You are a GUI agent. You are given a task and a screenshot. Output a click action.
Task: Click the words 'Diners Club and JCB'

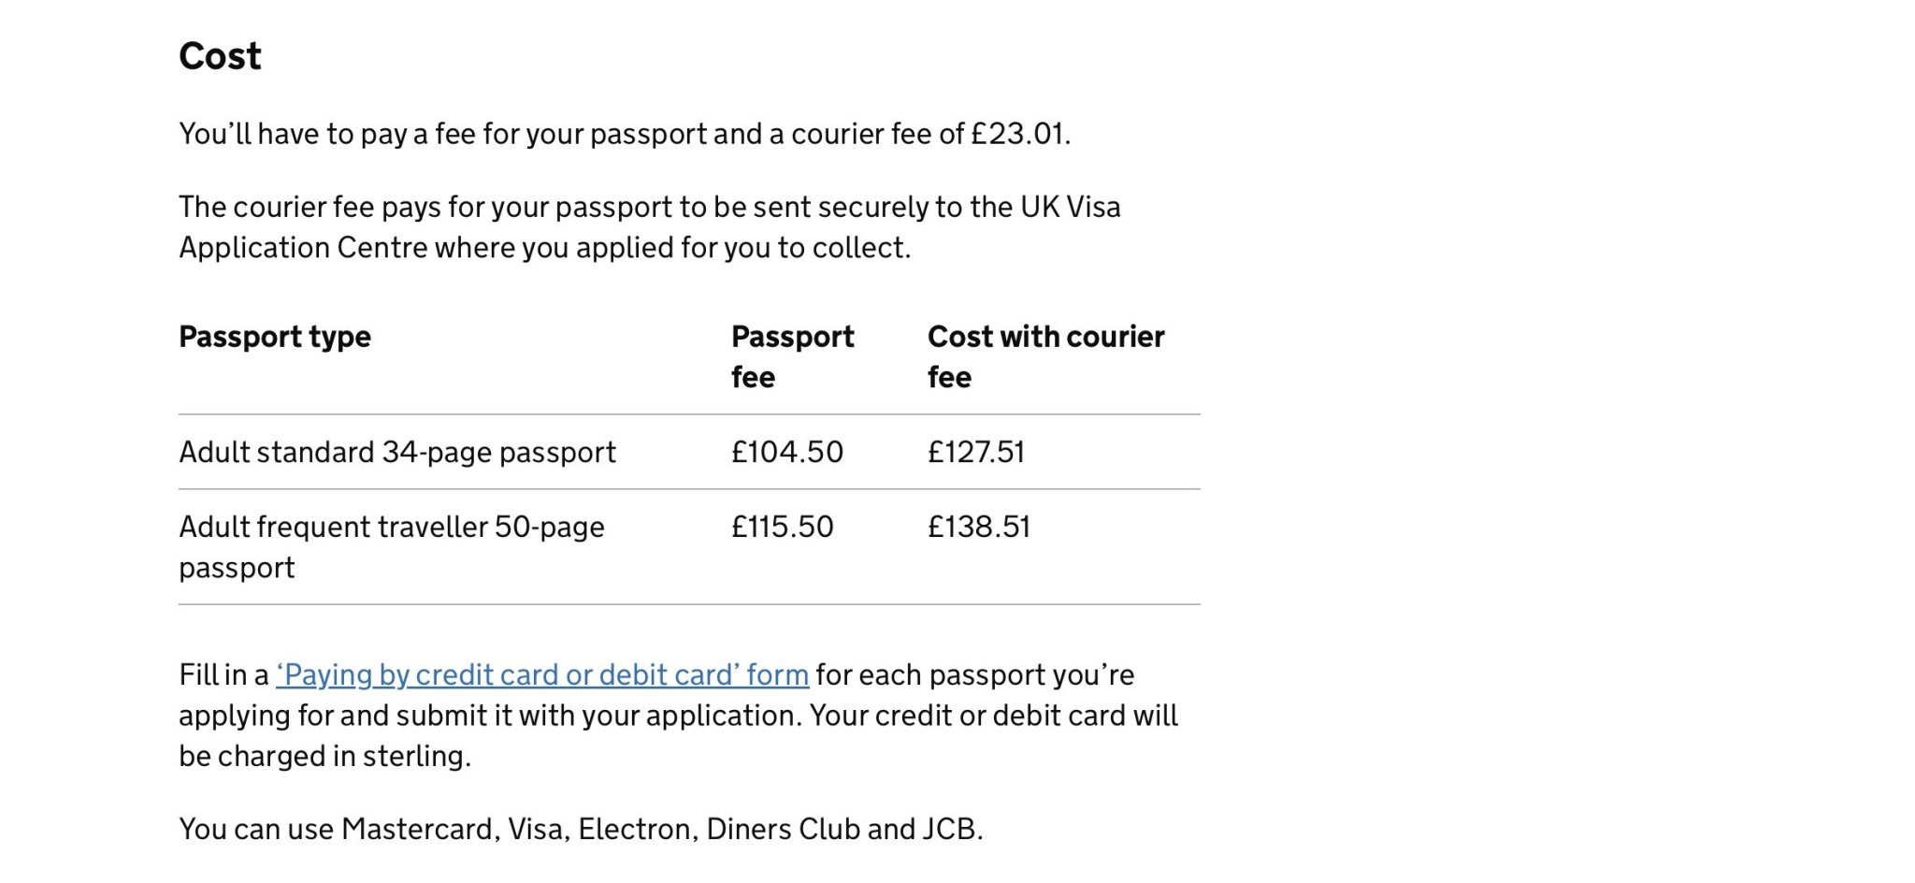pyautogui.click(x=844, y=829)
